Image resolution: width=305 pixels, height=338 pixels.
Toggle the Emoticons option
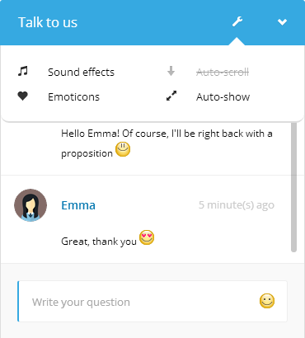pyautogui.click(x=73, y=96)
